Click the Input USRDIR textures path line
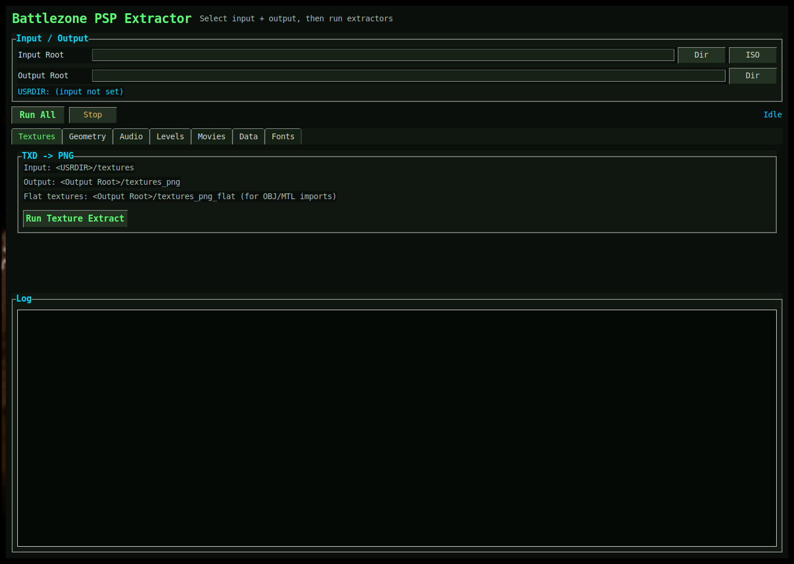 [x=79, y=167]
